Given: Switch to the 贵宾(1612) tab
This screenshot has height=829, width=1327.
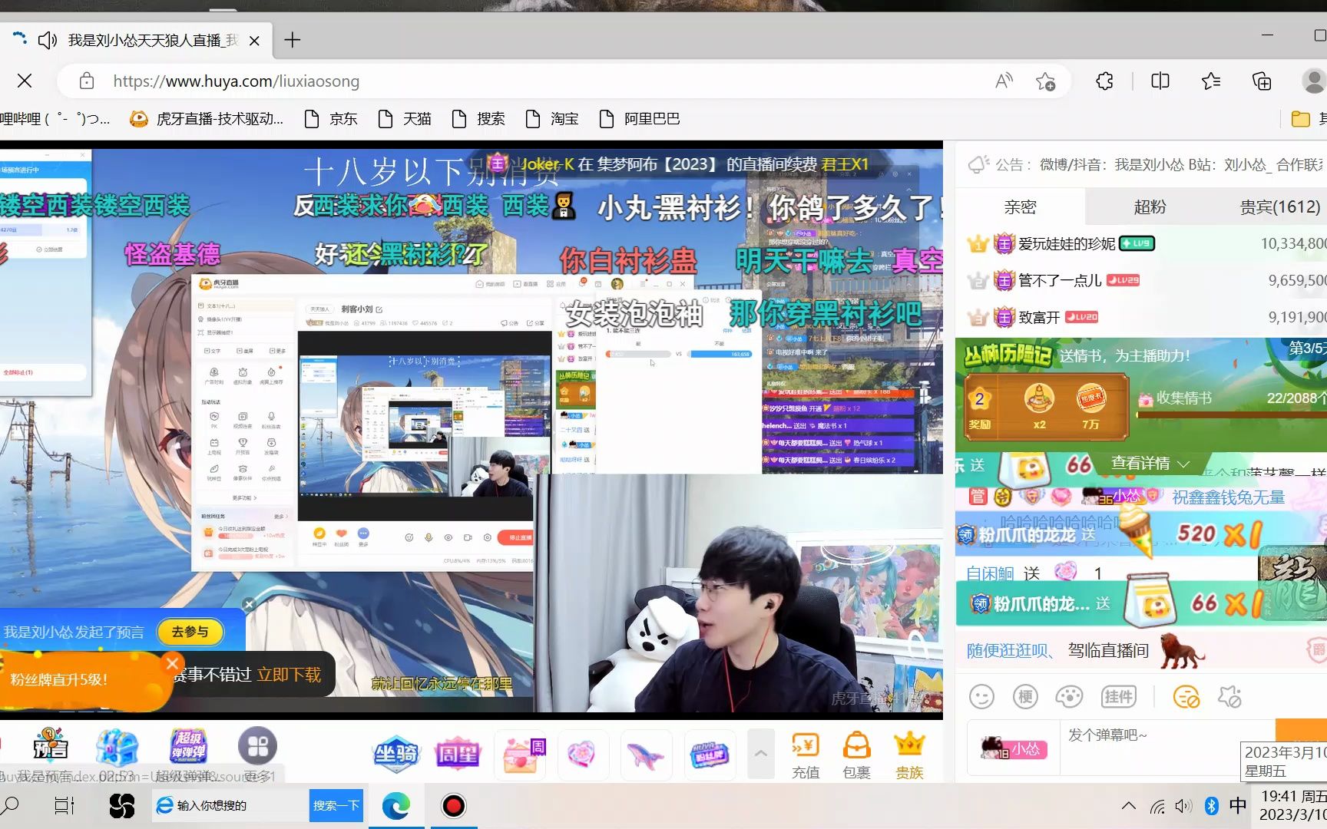Looking at the screenshot, I should coord(1279,206).
